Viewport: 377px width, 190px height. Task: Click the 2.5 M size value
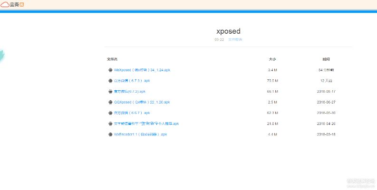tap(272, 102)
